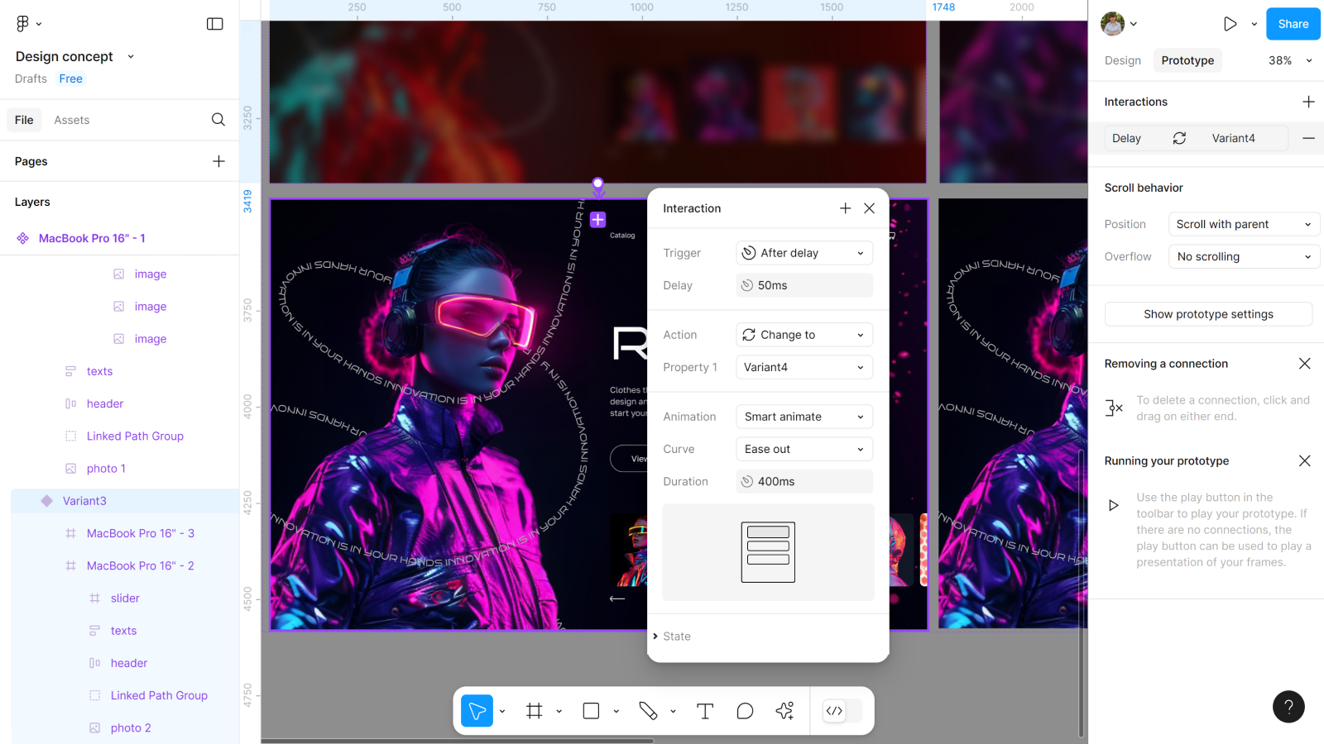1324x744 pixels.
Task: Select the Text tool
Action: [705, 711]
